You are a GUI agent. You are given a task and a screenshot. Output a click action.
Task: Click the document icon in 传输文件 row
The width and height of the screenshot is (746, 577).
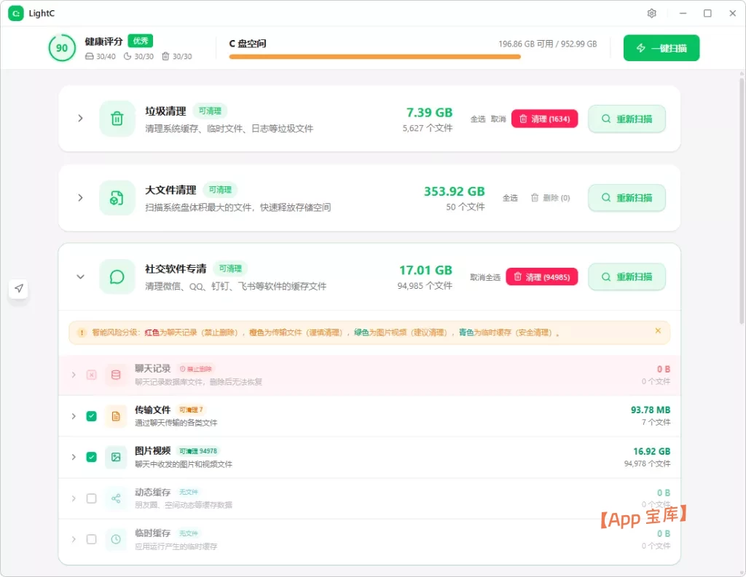click(116, 416)
